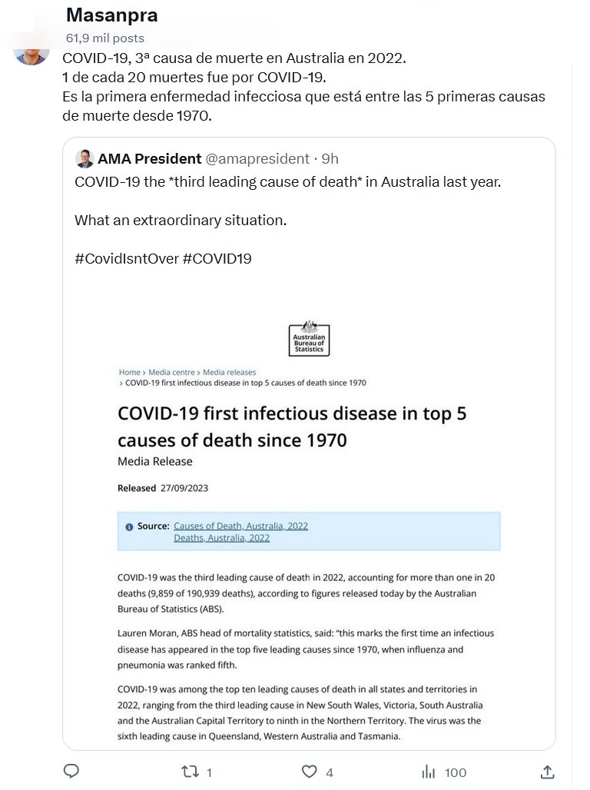The image size is (590, 790).
Task: Open the @amapresident handle
Action: (257, 159)
